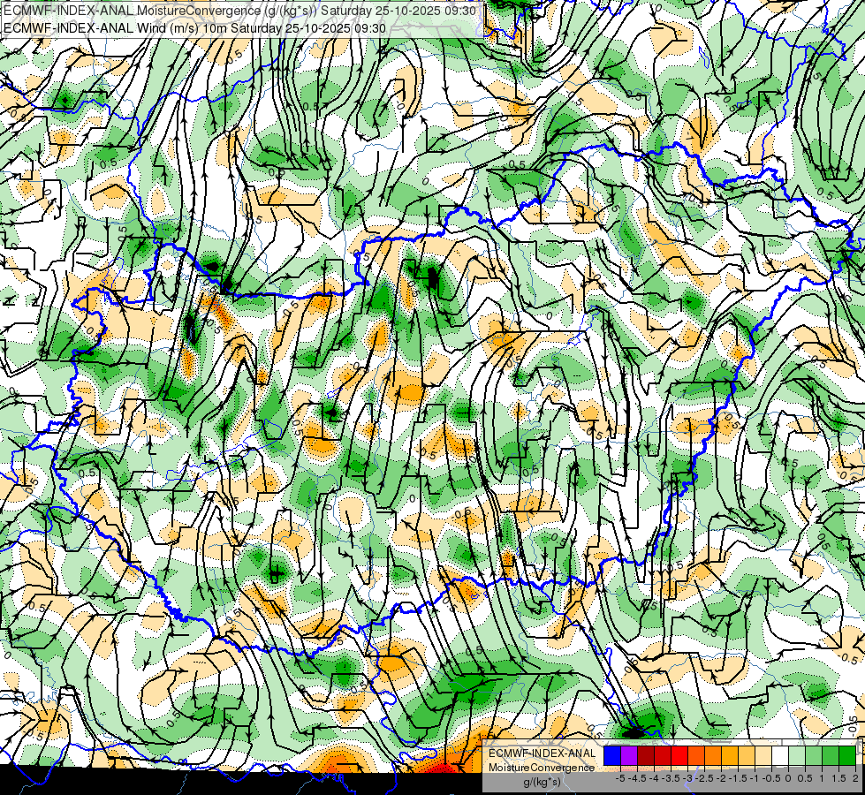The image size is (865, 795).
Task: Click the legend label MoistureConvergence
Action: 542,768
